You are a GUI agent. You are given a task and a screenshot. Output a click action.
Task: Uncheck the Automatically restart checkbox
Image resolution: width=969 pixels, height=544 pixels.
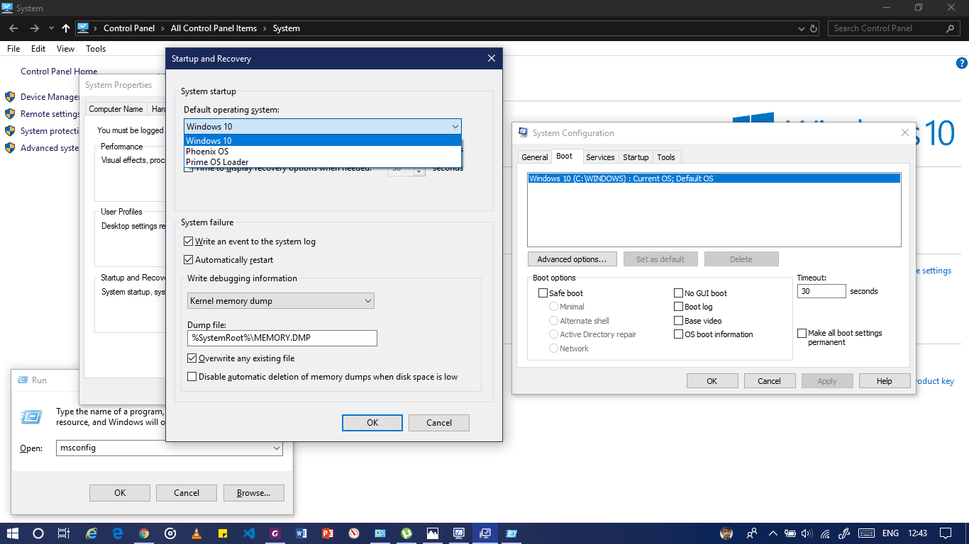[x=189, y=260]
